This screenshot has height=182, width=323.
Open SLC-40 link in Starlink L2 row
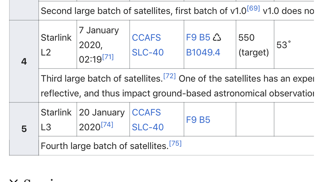(x=148, y=52)
